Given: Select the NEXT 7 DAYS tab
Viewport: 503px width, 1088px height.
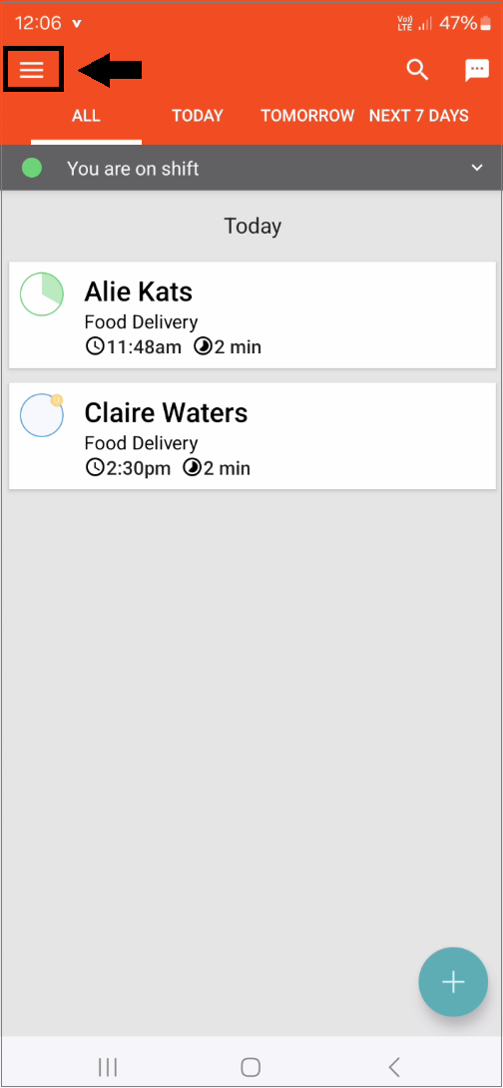Looking at the screenshot, I should 419,115.
